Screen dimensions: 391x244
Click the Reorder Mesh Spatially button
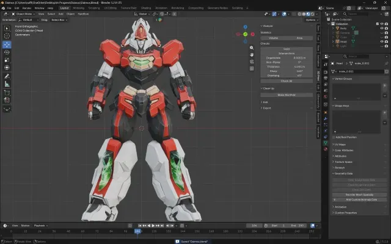click(360, 195)
